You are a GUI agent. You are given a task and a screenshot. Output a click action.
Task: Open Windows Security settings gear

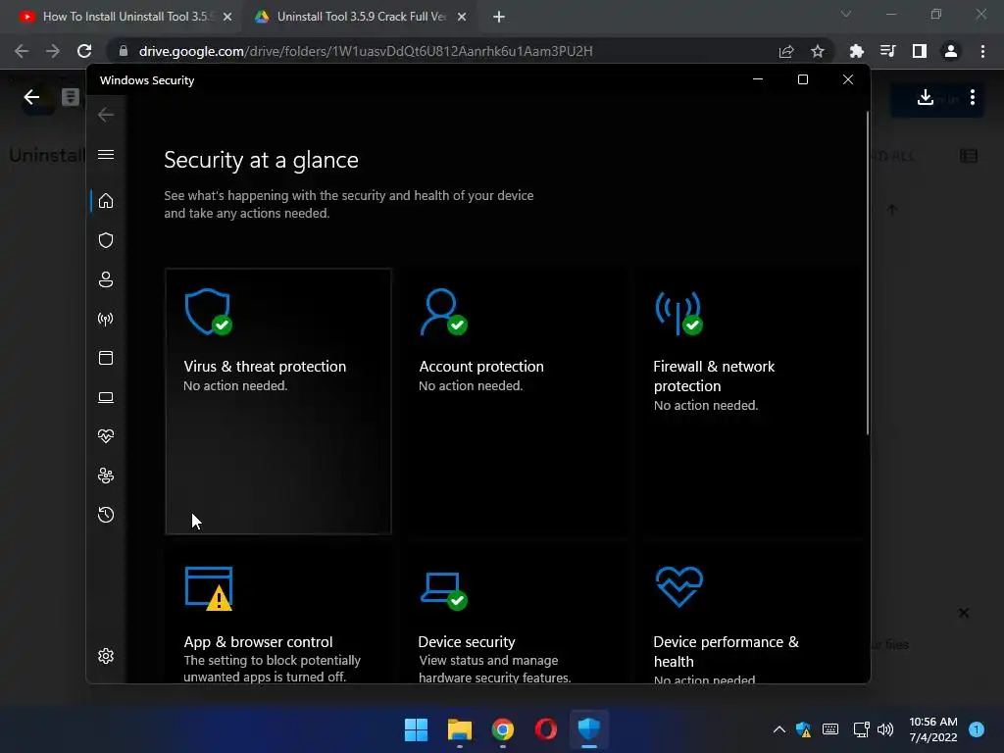[x=106, y=656]
